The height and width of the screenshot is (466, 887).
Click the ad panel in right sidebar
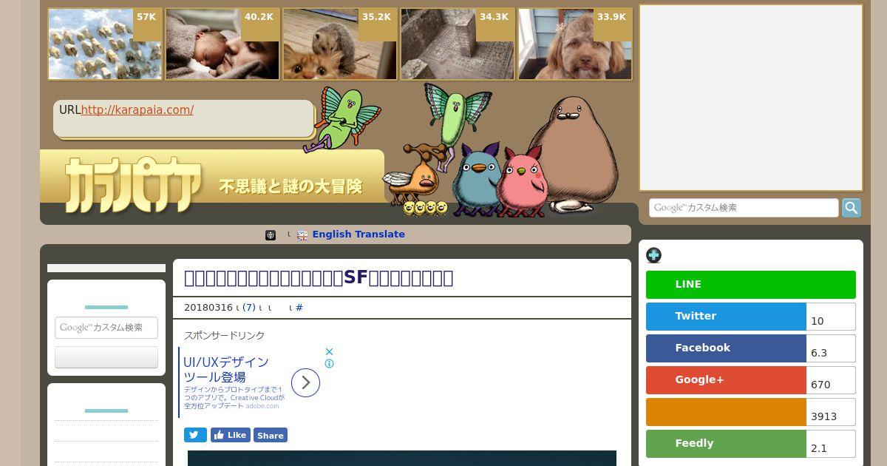(751, 98)
